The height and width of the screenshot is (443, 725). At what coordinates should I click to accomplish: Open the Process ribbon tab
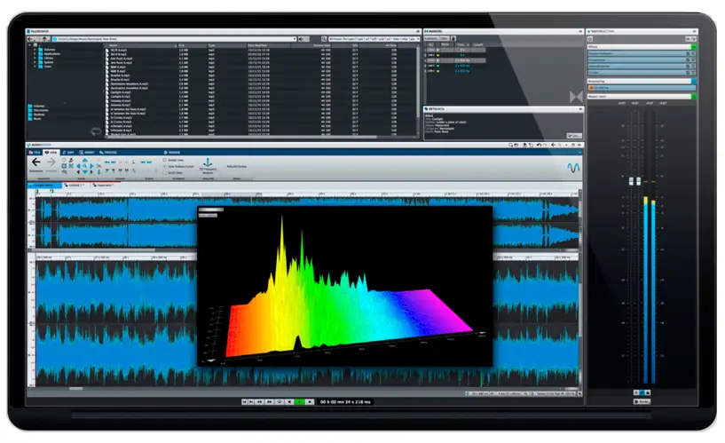(x=110, y=152)
